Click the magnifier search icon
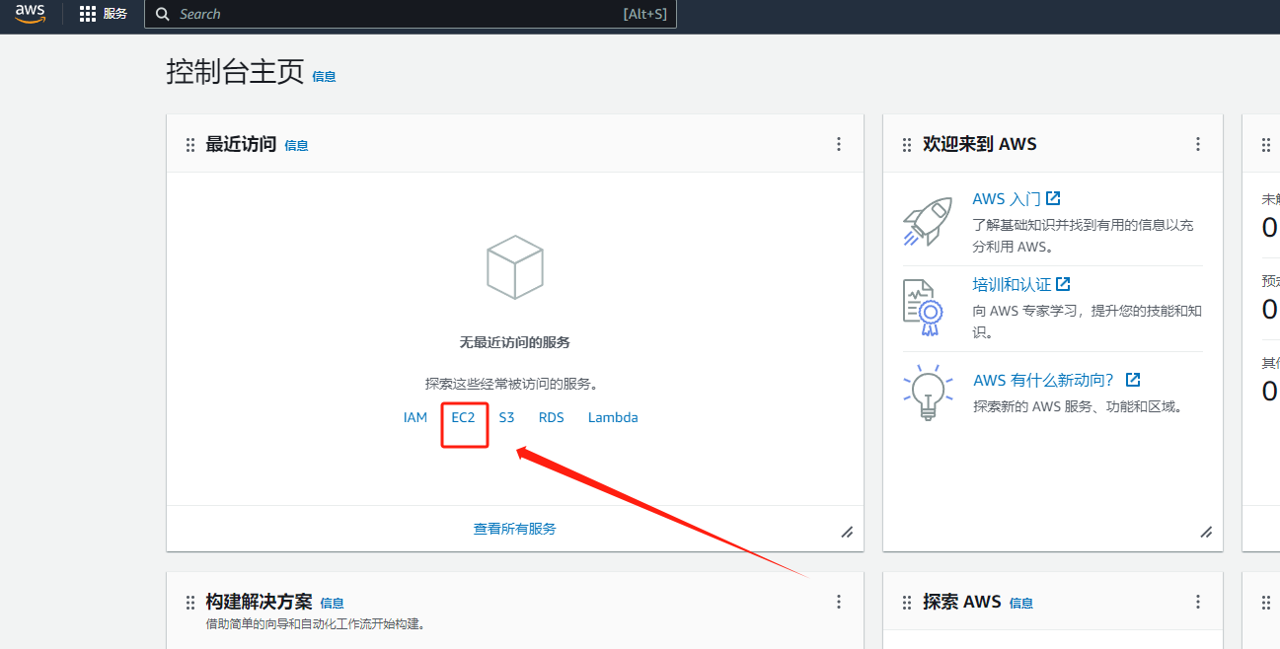Viewport: 1280px width, 649px height. [x=163, y=14]
